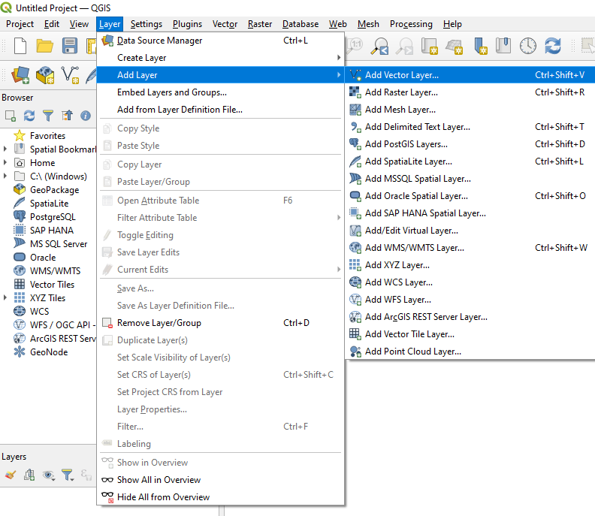Open Manage Map Themes eye icon
Viewport: 595px width, 516px height.
(49, 475)
